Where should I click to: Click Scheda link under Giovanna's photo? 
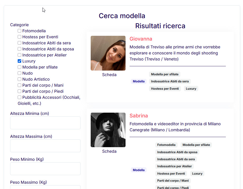[109, 75]
